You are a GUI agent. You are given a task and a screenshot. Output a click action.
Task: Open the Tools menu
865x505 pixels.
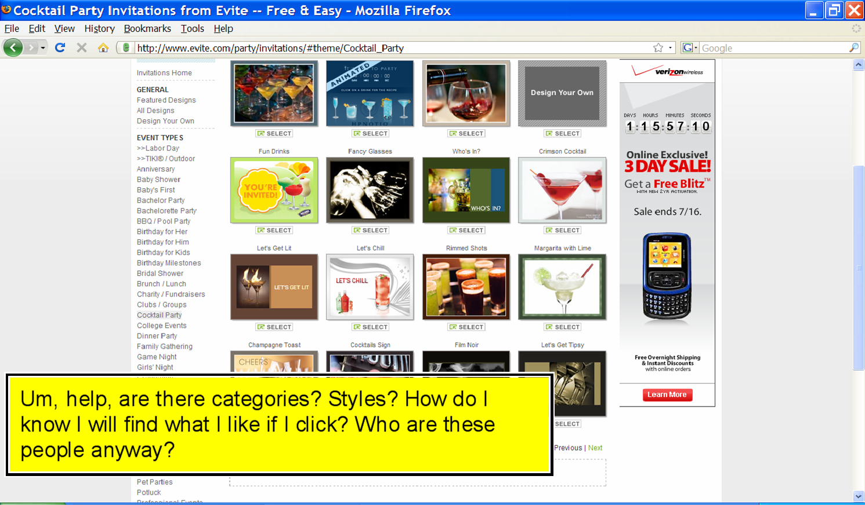coord(192,28)
